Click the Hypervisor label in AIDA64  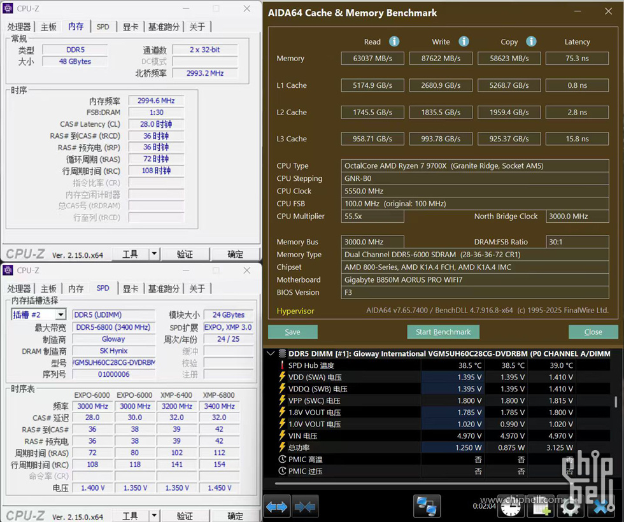295,311
